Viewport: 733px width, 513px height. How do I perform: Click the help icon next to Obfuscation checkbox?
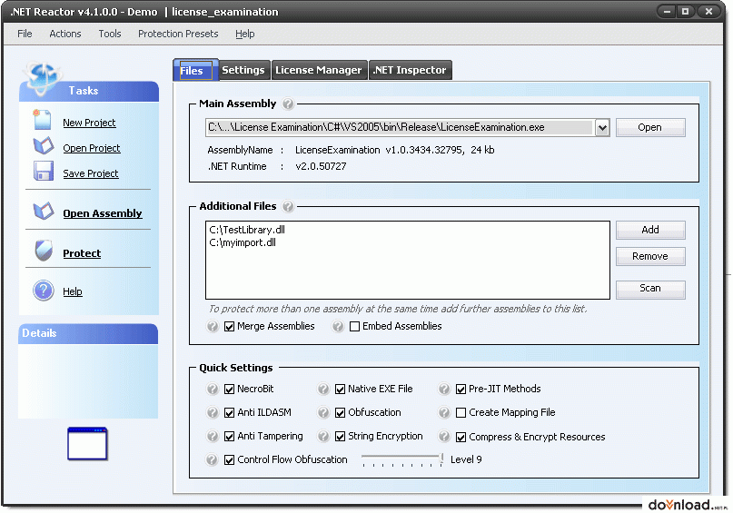(x=323, y=412)
